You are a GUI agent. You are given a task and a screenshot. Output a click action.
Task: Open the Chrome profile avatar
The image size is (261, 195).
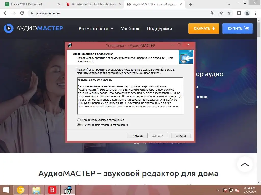click(247, 13)
